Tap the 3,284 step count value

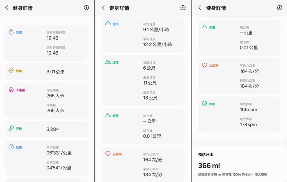[53, 129]
